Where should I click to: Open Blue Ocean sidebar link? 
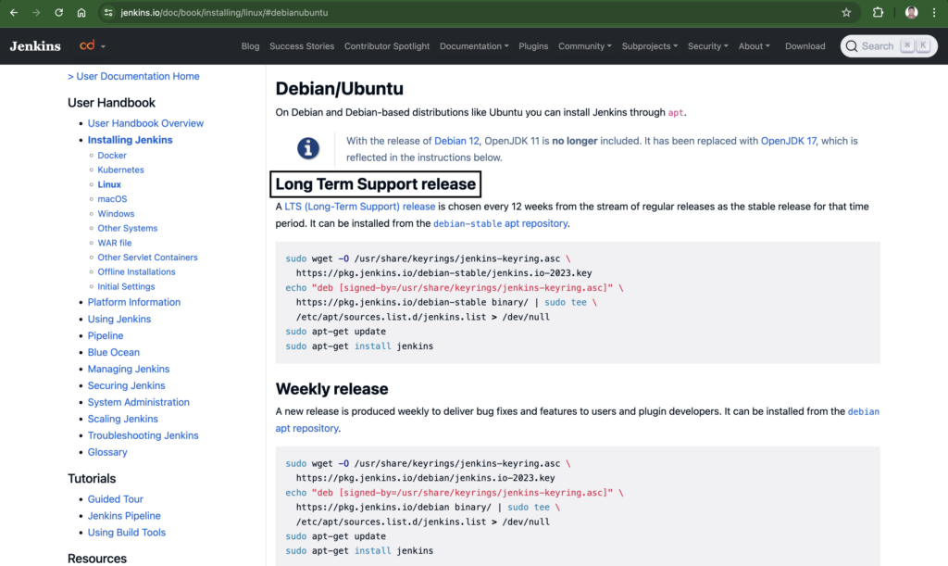click(114, 352)
